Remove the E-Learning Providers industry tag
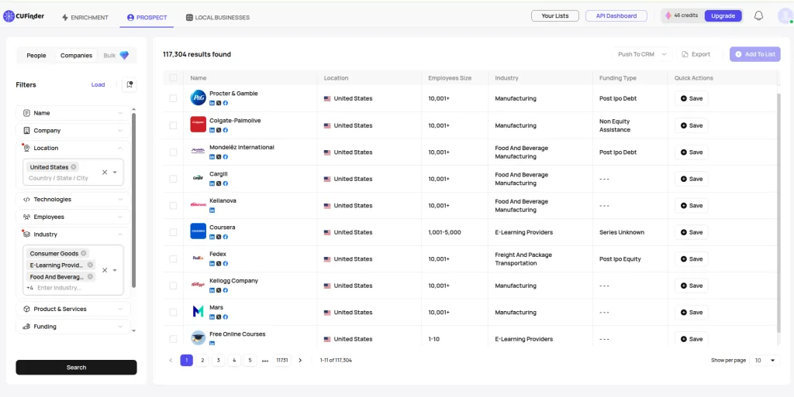Screen dimensions: 794x397 tap(90, 265)
